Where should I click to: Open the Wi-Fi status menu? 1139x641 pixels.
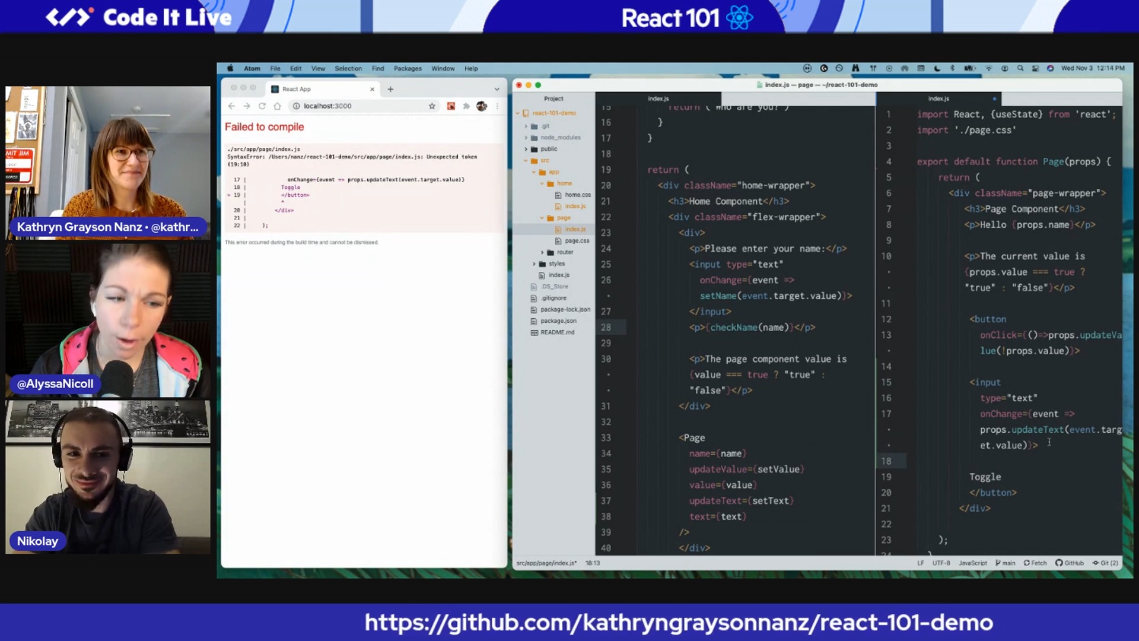pos(988,68)
